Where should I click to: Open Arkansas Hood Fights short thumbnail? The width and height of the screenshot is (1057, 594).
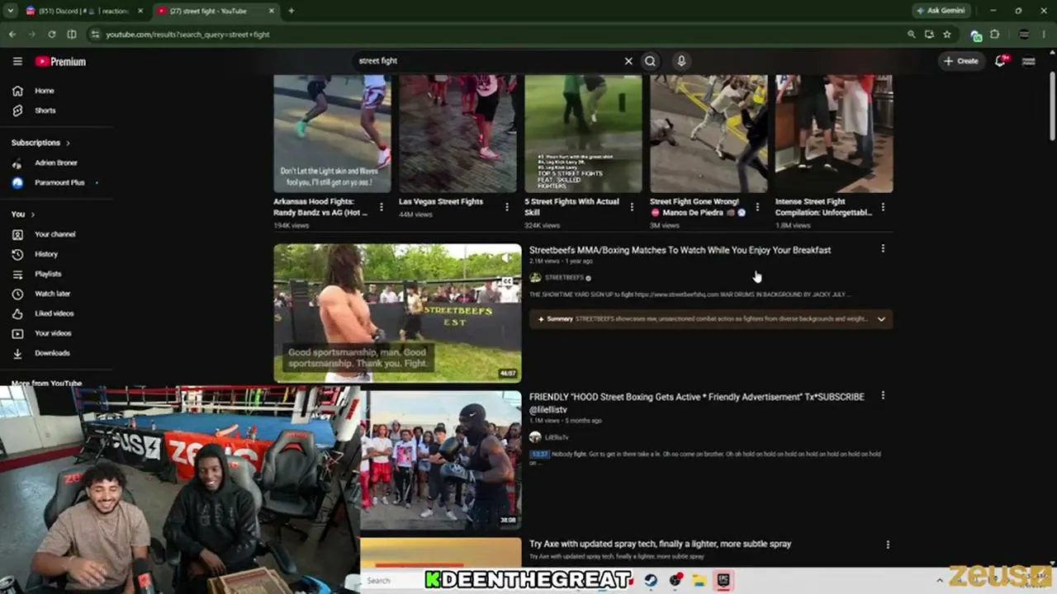[x=332, y=134]
